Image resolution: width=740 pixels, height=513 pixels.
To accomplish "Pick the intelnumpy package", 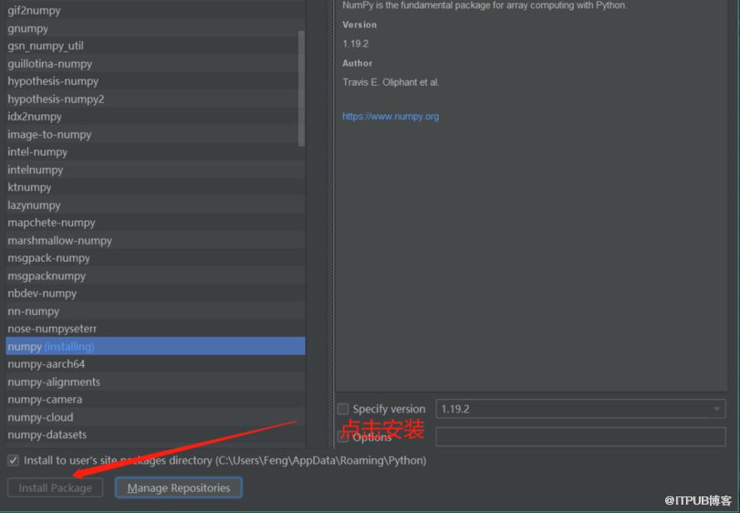I will click(x=155, y=170).
